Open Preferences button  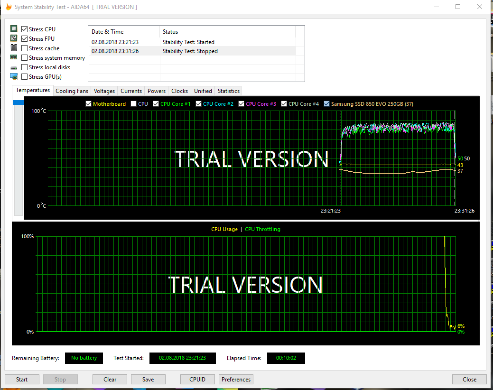click(236, 379)
